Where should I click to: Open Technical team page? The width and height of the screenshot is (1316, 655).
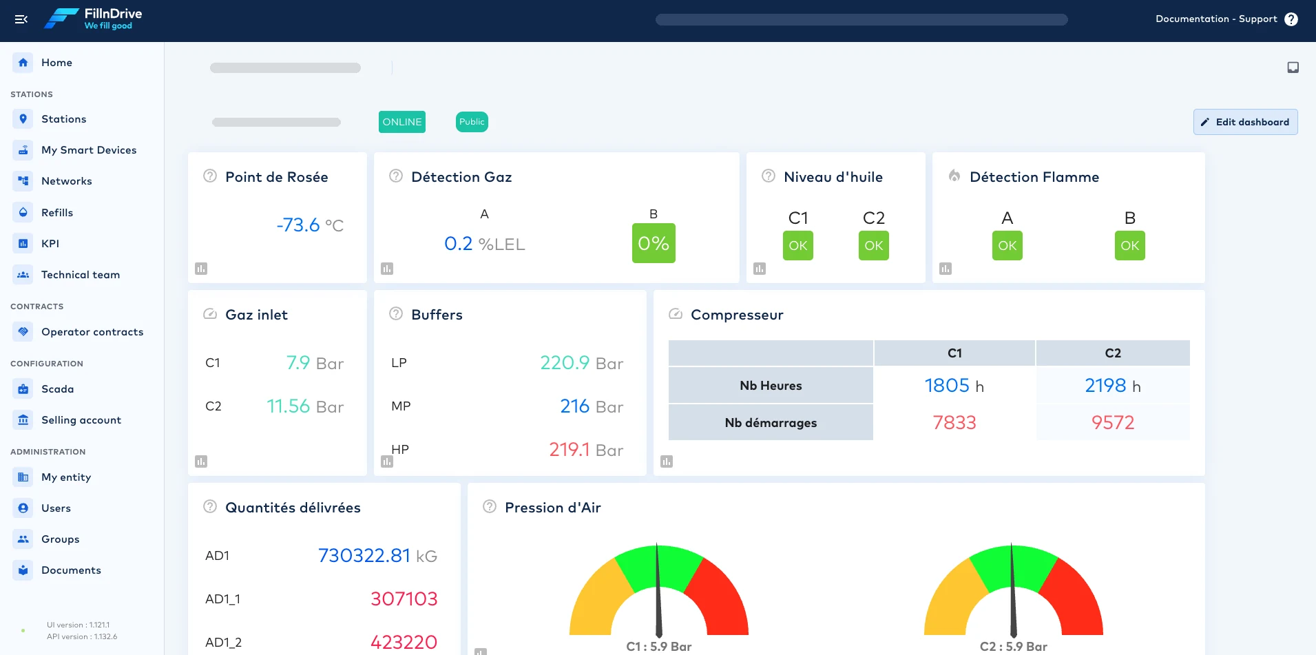tap(82, 275)
